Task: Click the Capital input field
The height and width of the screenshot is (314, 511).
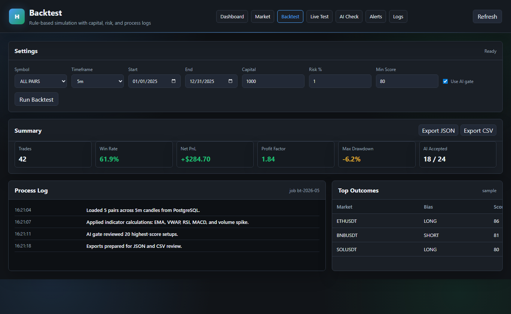Action: click(x=273, y=81)
